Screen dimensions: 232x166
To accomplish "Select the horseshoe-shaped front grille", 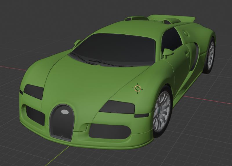I will click(x=62, y=122).
